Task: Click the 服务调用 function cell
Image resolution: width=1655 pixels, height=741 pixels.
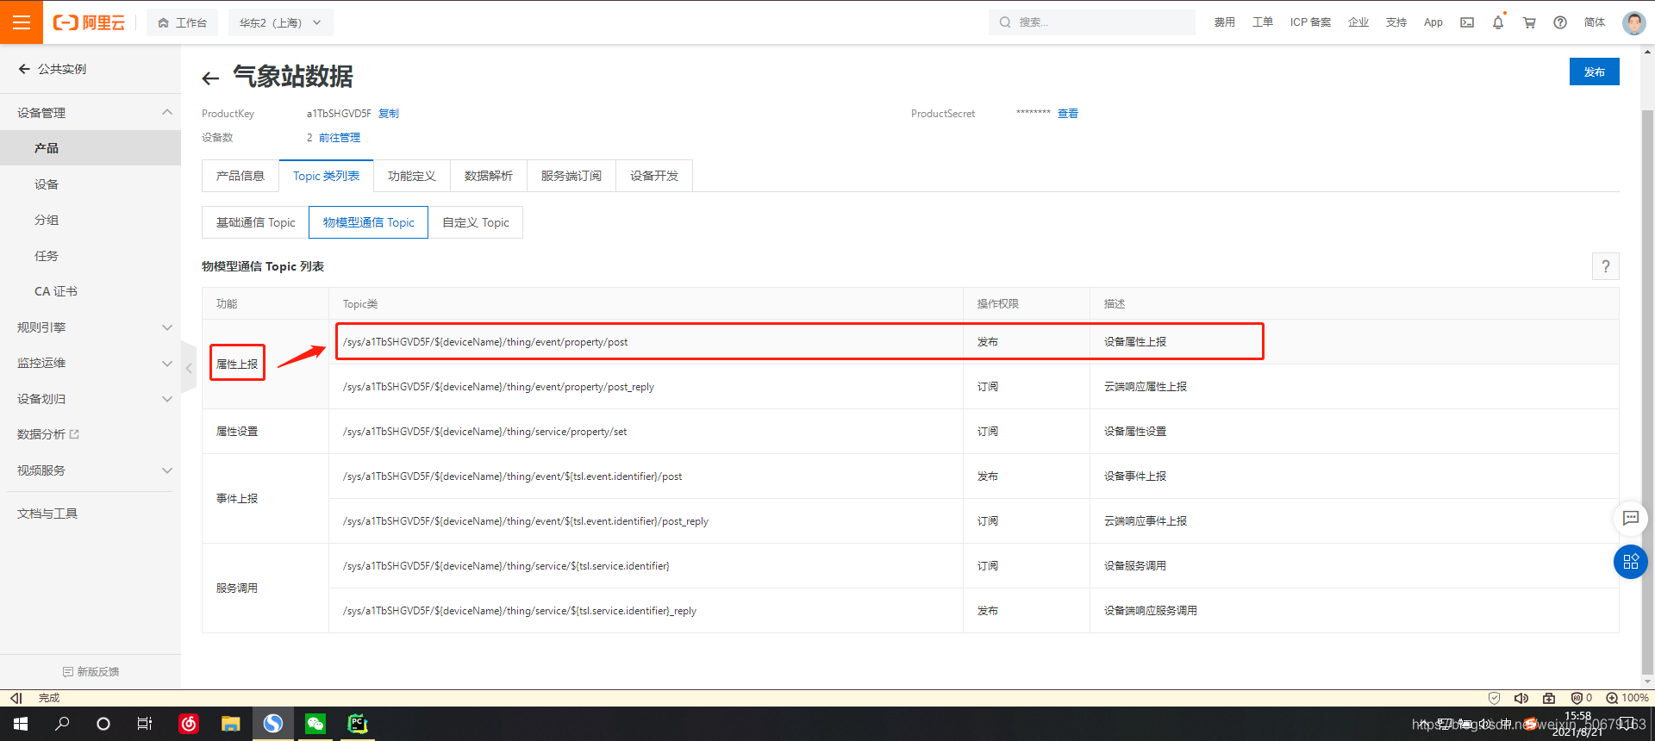Action: [x=265, y=588]
